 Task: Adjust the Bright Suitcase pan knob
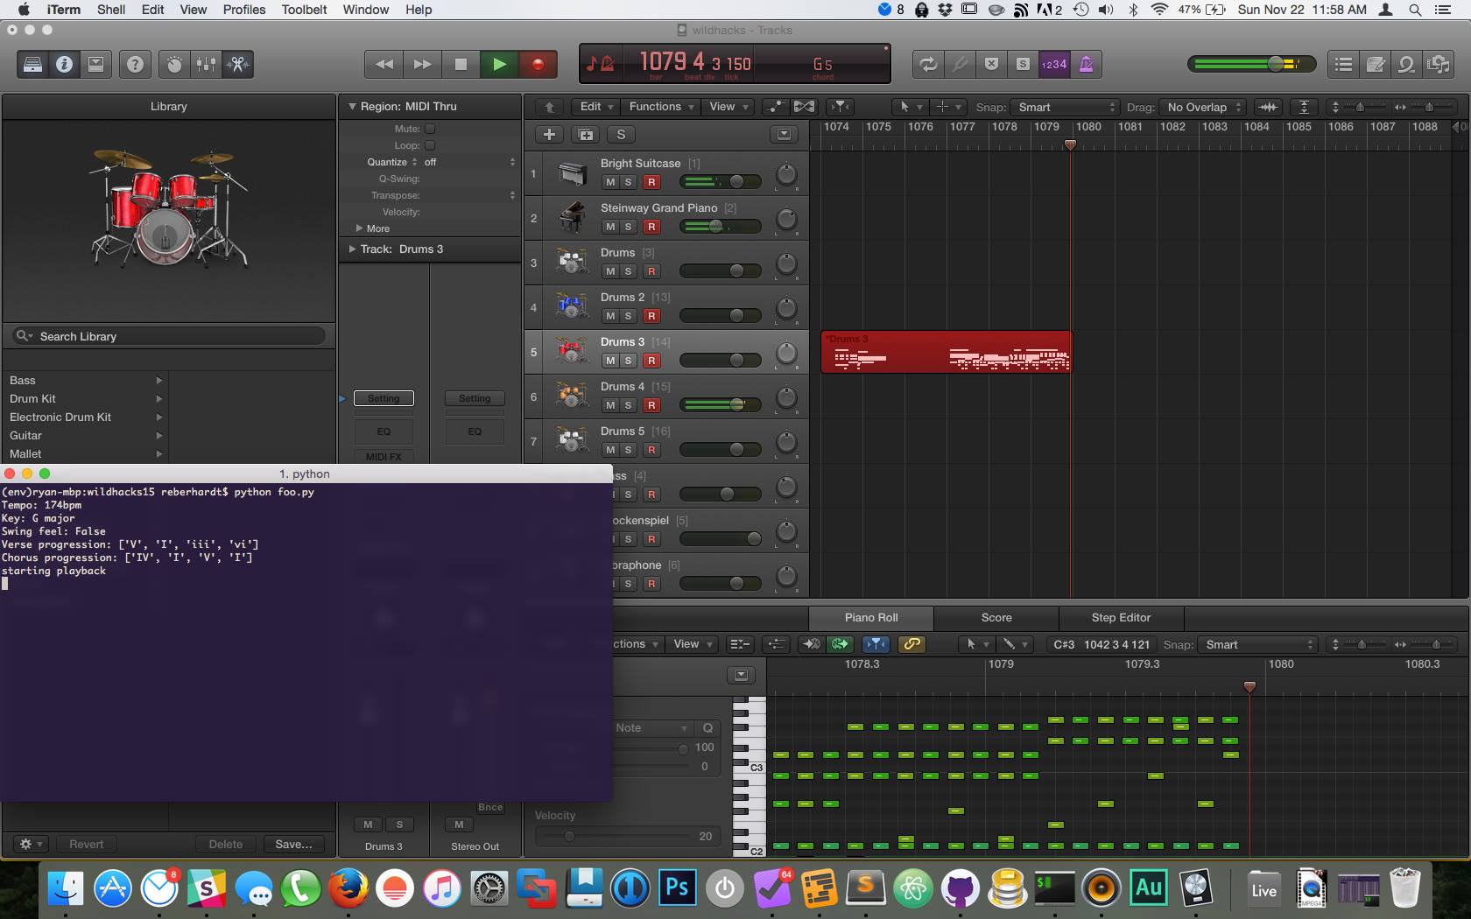tap(786, 175)
